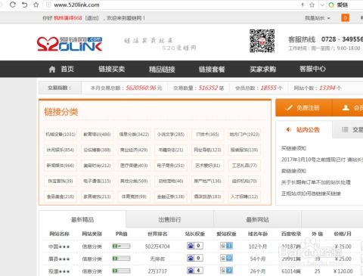
Task: Select category 机械设备(1031)
Action: pyautogui.click(x=60, y=135)
